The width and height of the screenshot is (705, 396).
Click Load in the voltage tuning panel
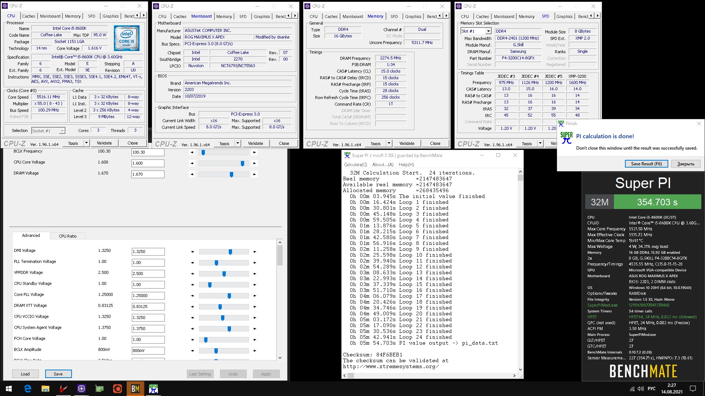[x=25, y=374]
